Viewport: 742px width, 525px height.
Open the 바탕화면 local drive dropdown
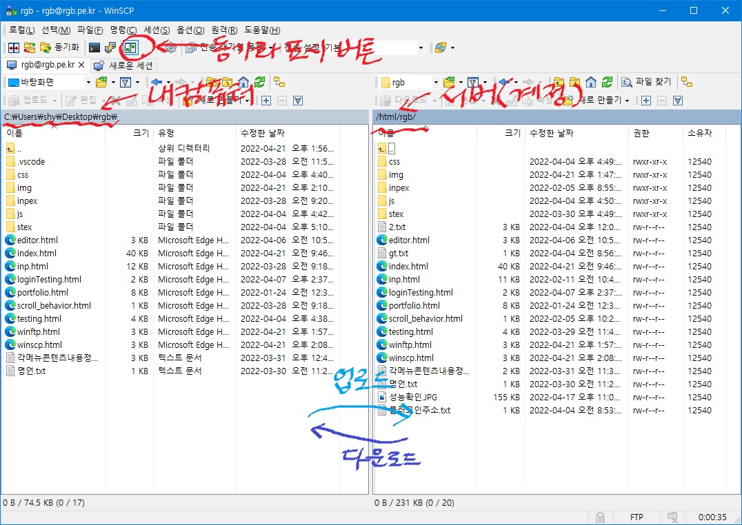click(x=88, y=82)
